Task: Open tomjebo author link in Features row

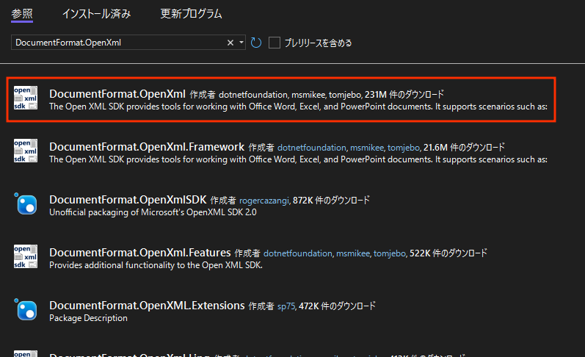Action: (x=390, y=253)
